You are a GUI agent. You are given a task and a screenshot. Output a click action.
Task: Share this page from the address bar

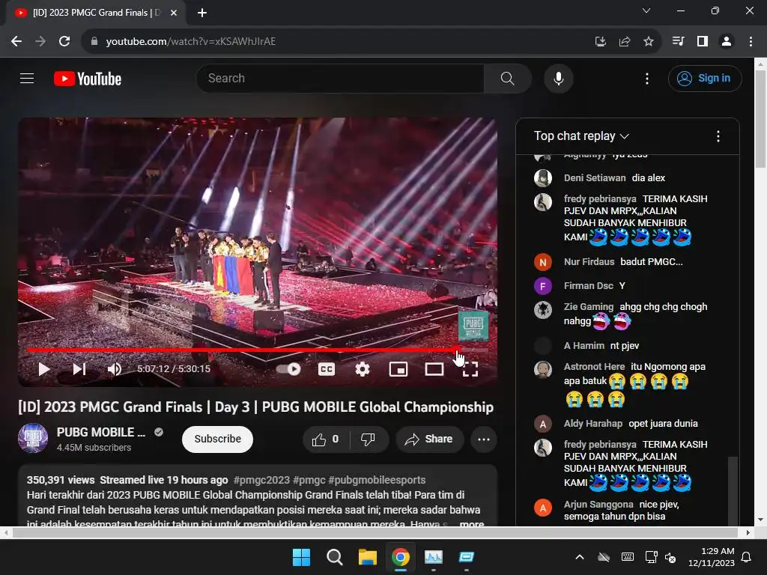[624, 42]
